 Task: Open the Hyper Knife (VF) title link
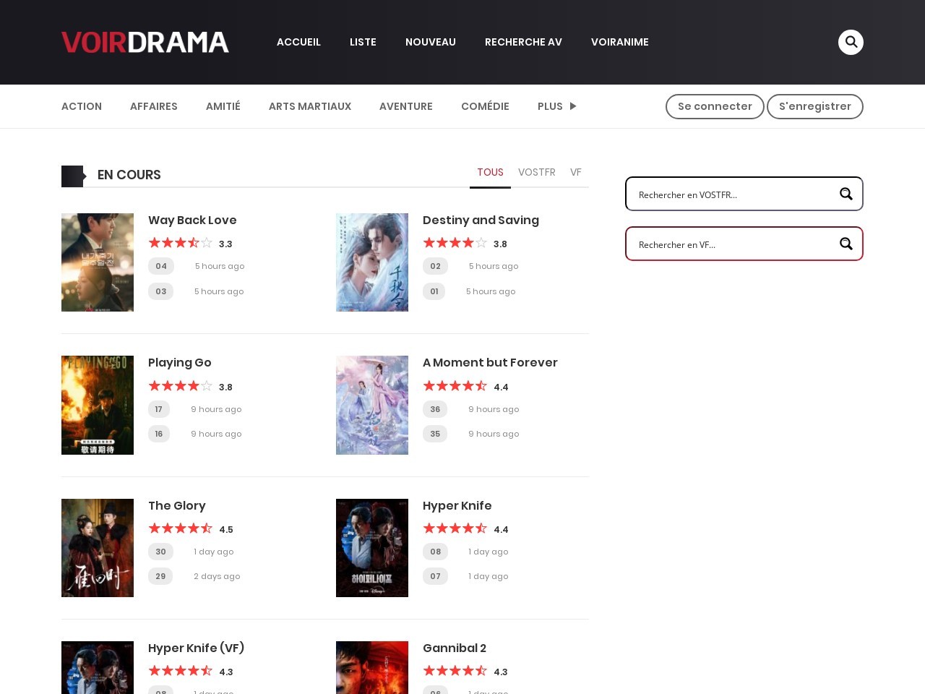(x=197, y=648)
